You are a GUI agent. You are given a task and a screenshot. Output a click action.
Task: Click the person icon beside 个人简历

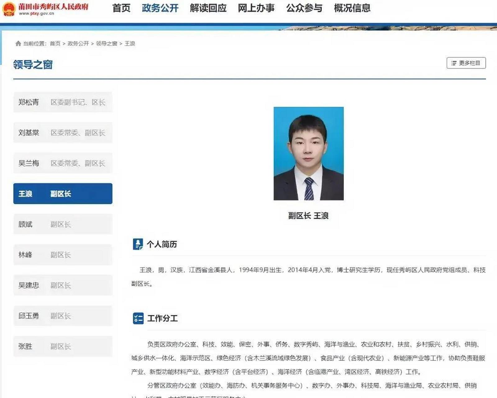tap(139, 244)
